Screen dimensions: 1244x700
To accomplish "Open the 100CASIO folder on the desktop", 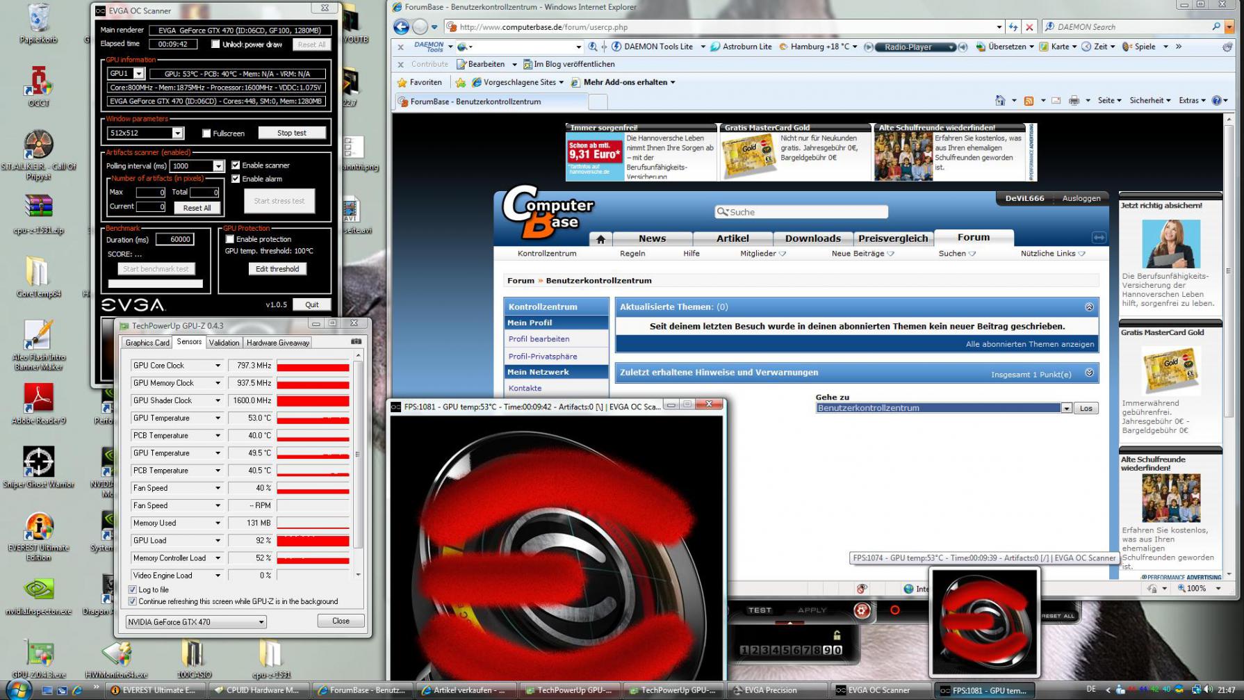I will pos(193,659).
